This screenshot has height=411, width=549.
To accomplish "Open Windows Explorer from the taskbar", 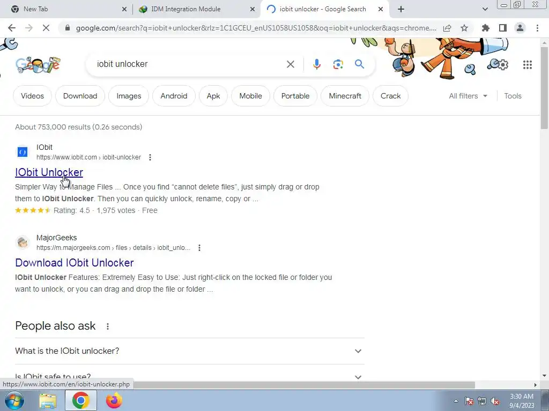I will [x=48, y=401].
